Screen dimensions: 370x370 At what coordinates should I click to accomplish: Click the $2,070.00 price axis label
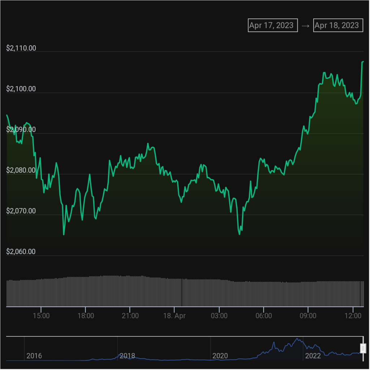pyautogui.click(x=21, y=211)
